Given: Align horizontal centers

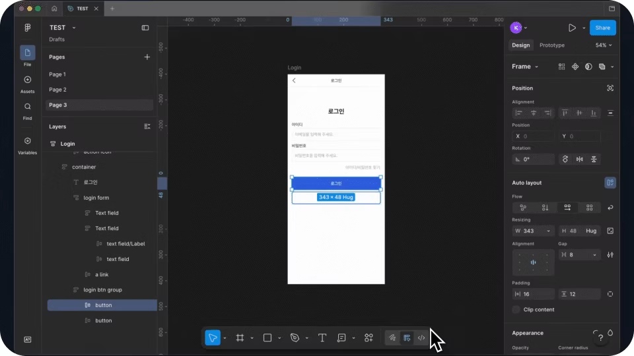Looking at the screenshot, I should [x=534, y=113].
